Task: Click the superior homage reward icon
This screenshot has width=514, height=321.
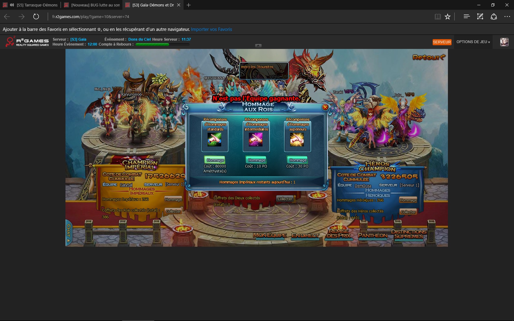Action: click(297, 140)
